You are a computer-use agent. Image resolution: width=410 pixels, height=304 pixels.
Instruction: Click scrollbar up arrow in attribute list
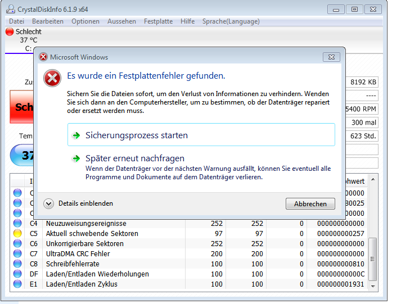(x=373, y=179)
